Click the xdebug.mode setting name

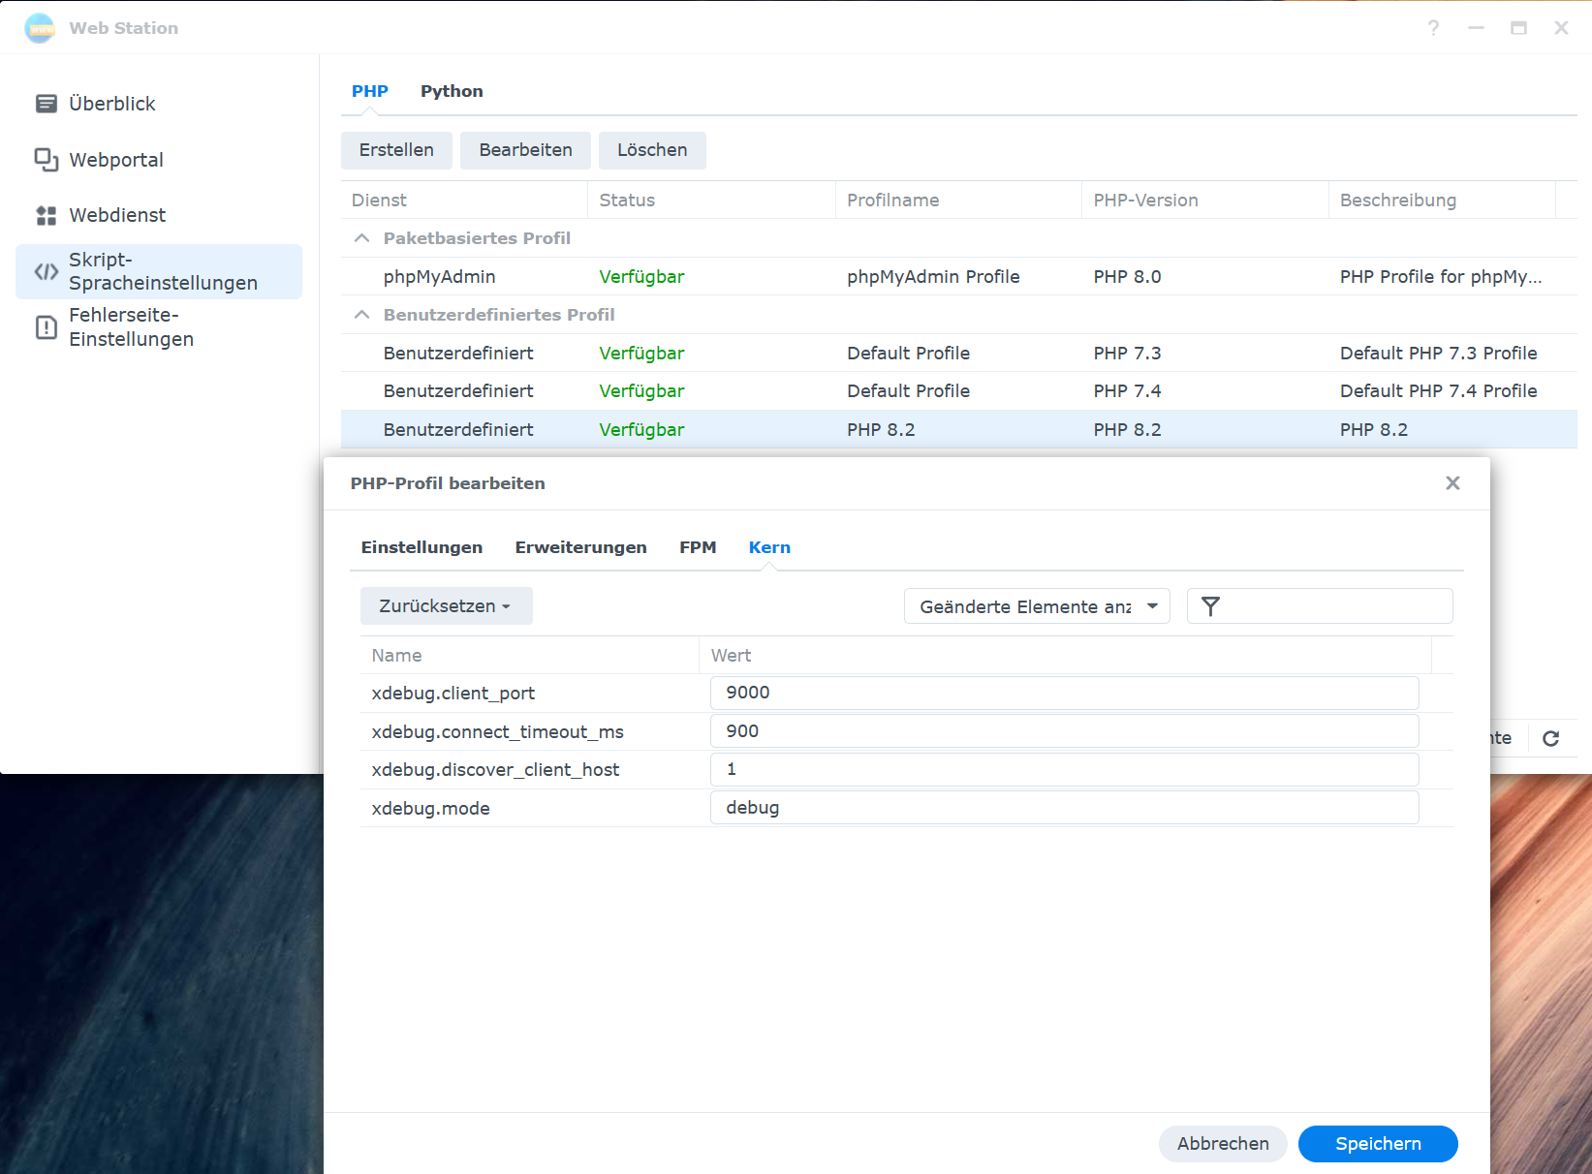tap(430, 809)
